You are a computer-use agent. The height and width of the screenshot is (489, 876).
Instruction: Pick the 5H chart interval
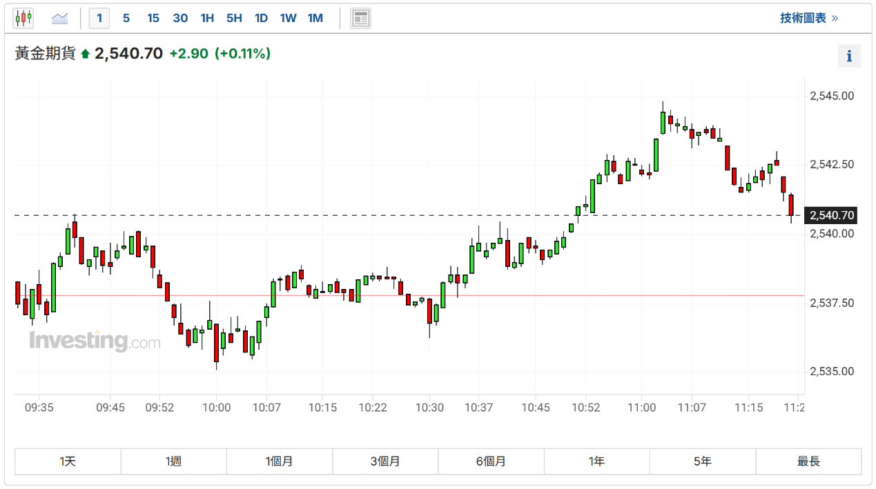pos(234,18)
